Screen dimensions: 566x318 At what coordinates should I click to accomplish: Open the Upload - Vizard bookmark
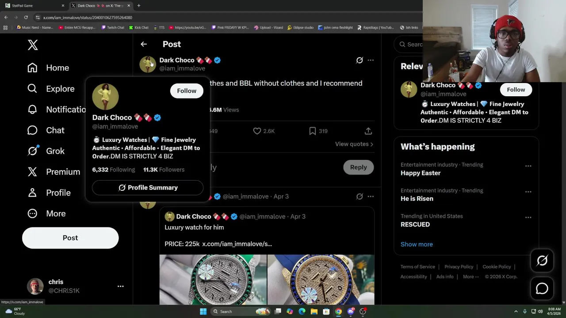tap(269, 27)
